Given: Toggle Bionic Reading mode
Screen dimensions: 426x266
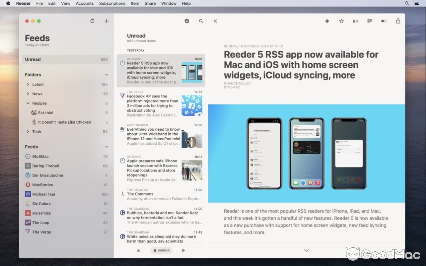Looking at the screenshot, I should coord(355,21).
